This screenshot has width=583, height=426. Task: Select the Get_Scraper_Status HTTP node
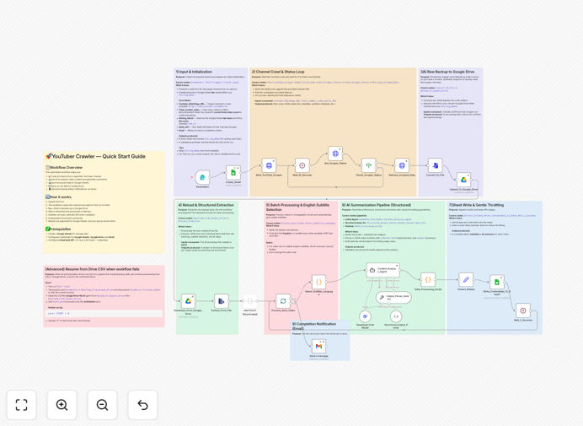(x=335, y=154)
